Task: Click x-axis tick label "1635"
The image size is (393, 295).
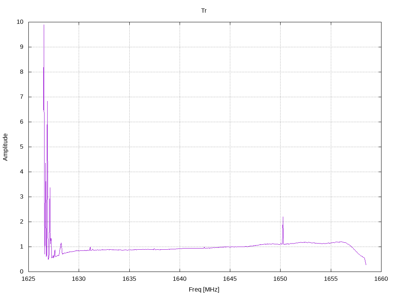Action: coord(129,279)
